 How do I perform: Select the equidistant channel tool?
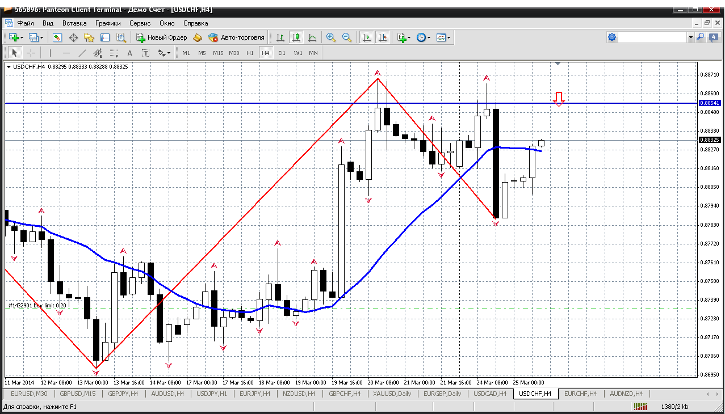pyautogui.click(x=98, y=53)
